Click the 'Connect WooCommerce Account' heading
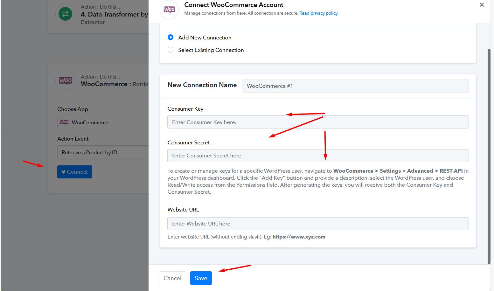The width and height of the screenshot is (494, 291). [x=233, y=5]
